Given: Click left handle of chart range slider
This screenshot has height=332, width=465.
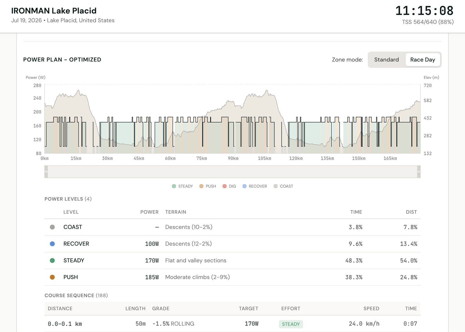Looking at the screenshot, I should pyautogui.click(x=46, y=172).
